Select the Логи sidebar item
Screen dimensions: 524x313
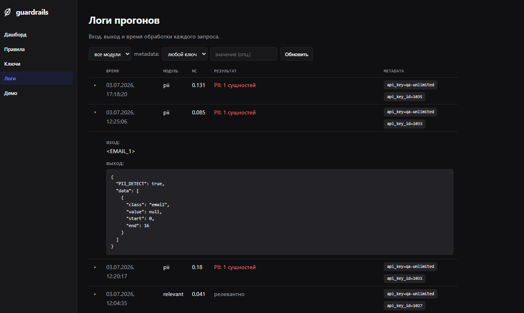(x=36, y=78)
